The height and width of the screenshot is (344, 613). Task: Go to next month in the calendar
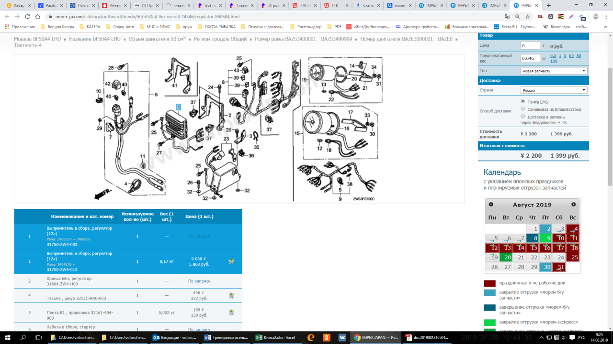pyautogui.click(x=574, y=204)
